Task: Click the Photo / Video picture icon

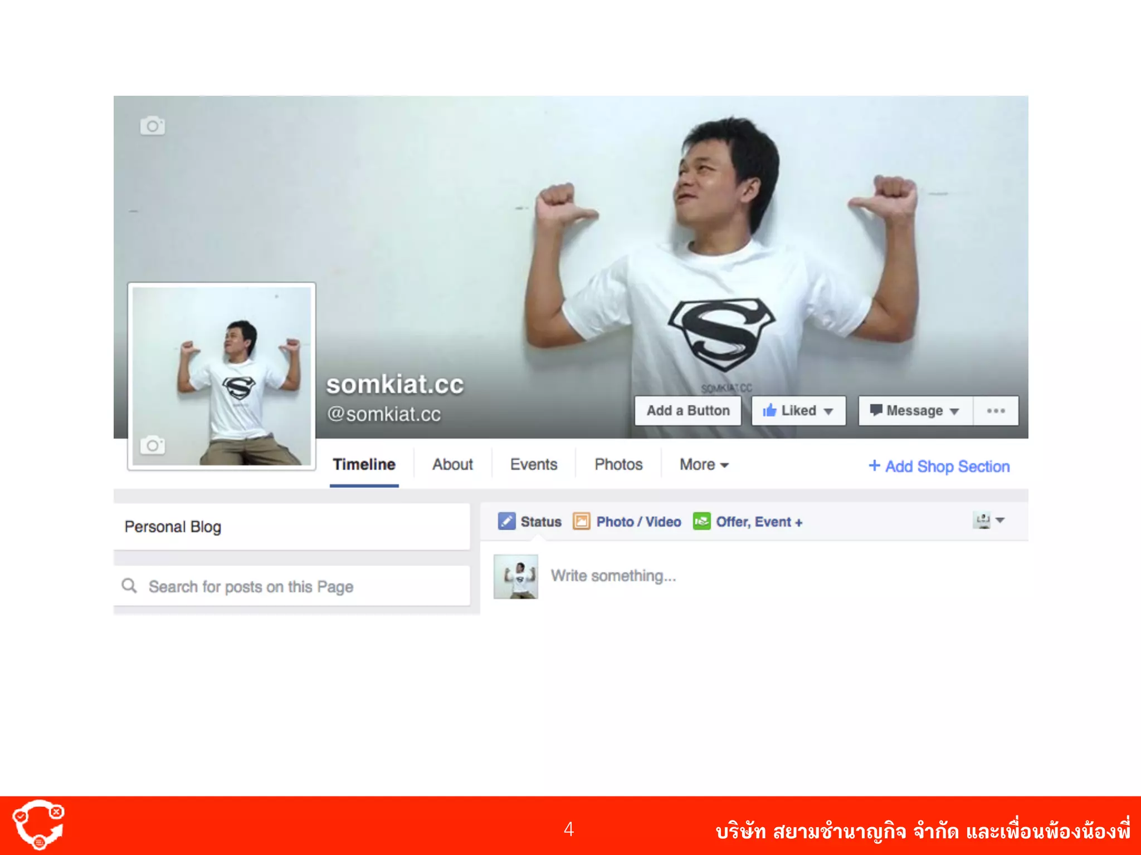Action: click(x=581, y=522)
